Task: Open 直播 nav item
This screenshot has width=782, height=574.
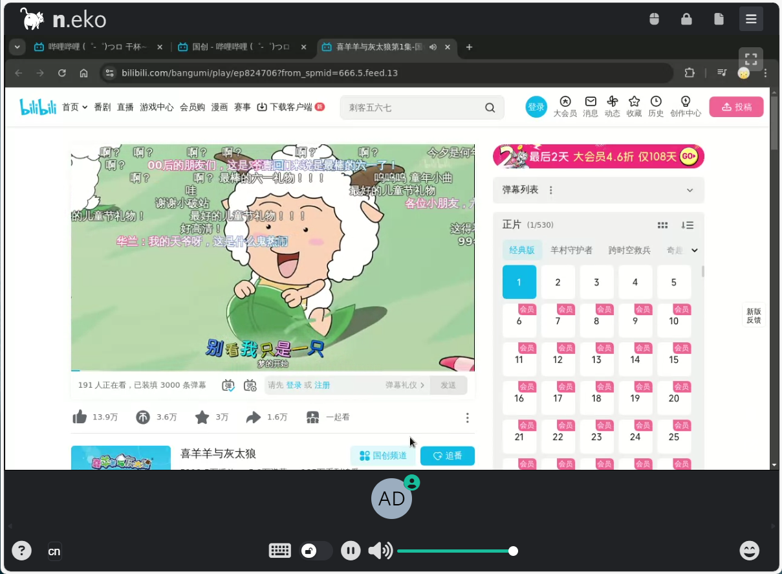Action: point(125,107)
